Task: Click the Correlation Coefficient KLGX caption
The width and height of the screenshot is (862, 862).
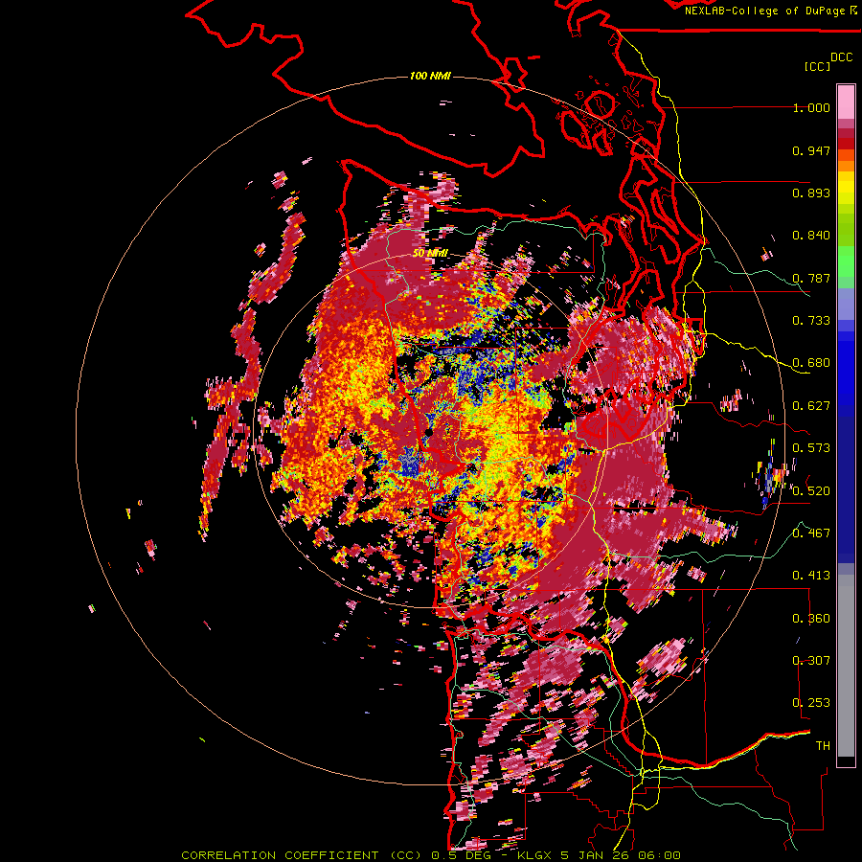Action: tap(431, 855)
